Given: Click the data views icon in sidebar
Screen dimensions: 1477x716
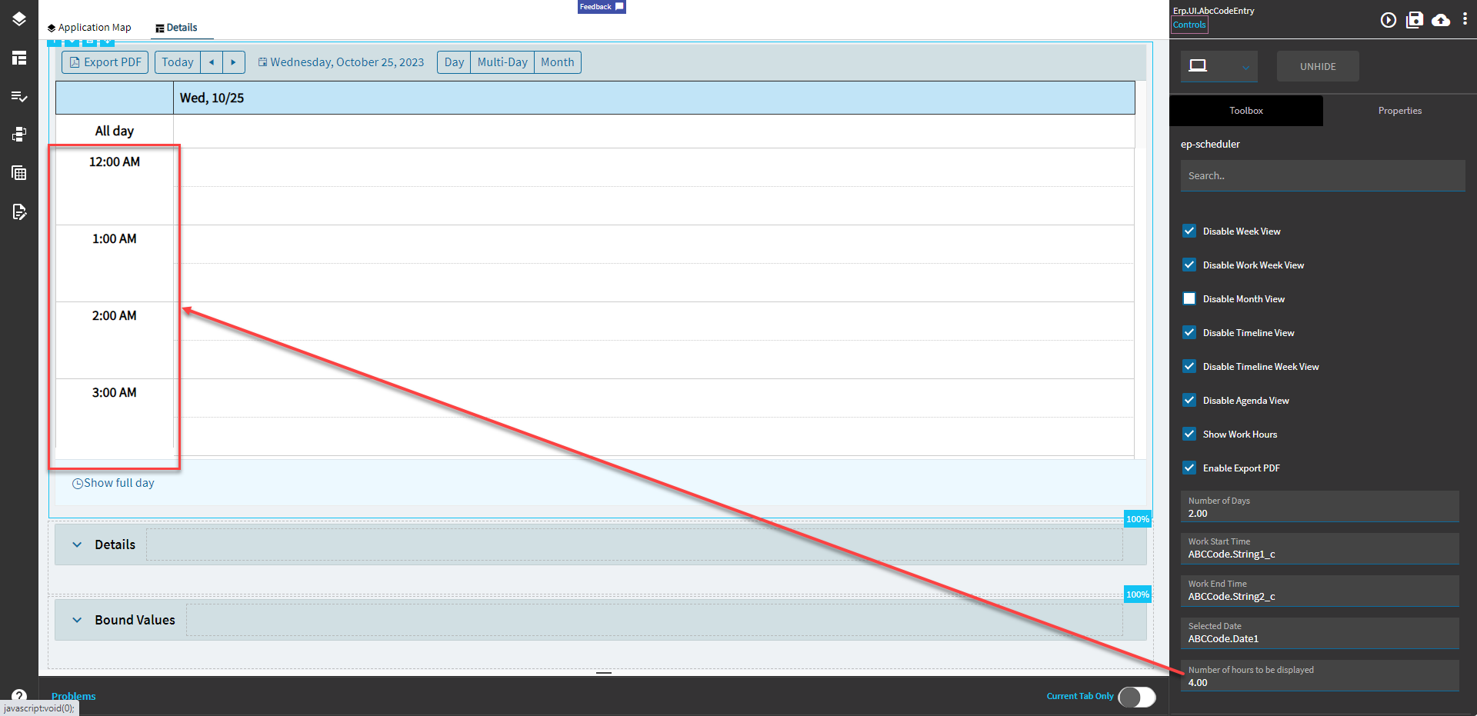Looking at the screenshot, I should point(19,135).
